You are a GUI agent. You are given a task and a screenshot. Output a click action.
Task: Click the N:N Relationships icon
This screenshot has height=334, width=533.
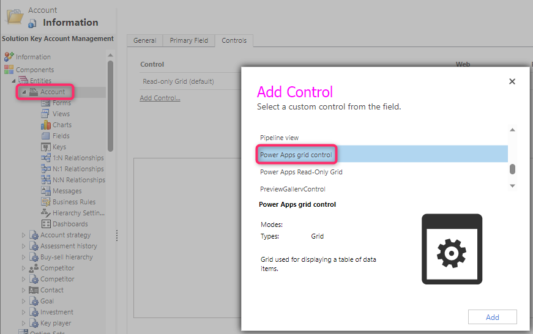[x=45, y=180]
